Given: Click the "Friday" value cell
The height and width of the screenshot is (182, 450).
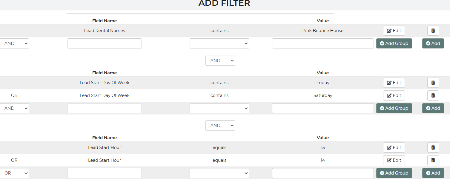Looking at the screenshot, I should 323,83.
